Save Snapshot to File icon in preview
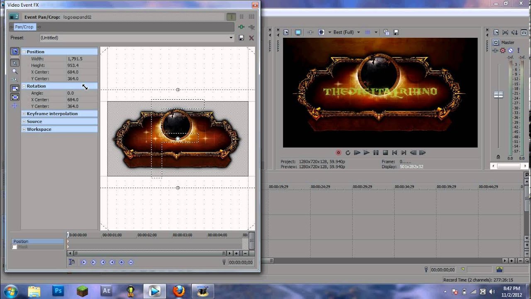The image size is (531, 299). click(x=396, y=32)
